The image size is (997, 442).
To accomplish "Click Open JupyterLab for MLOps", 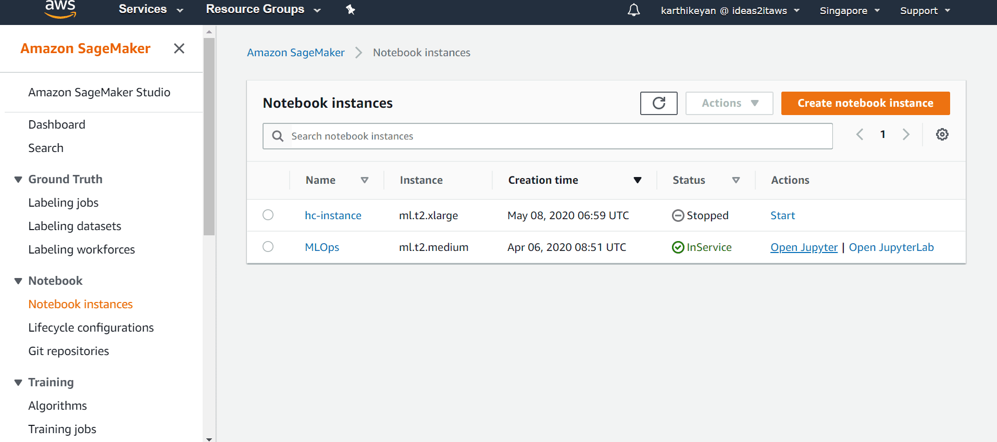I will click(x=891, y=247).
